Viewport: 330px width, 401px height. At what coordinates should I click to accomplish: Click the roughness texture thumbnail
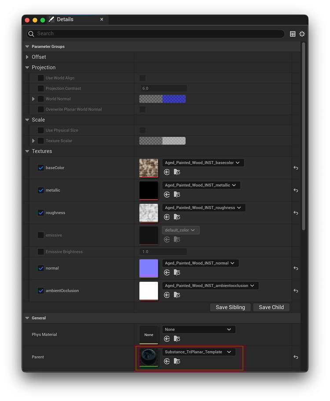click(x=148, y=213)
